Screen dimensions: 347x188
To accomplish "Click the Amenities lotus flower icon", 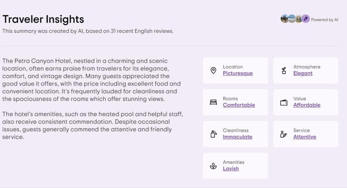I will pyautogui.click(x=213, y=166).
